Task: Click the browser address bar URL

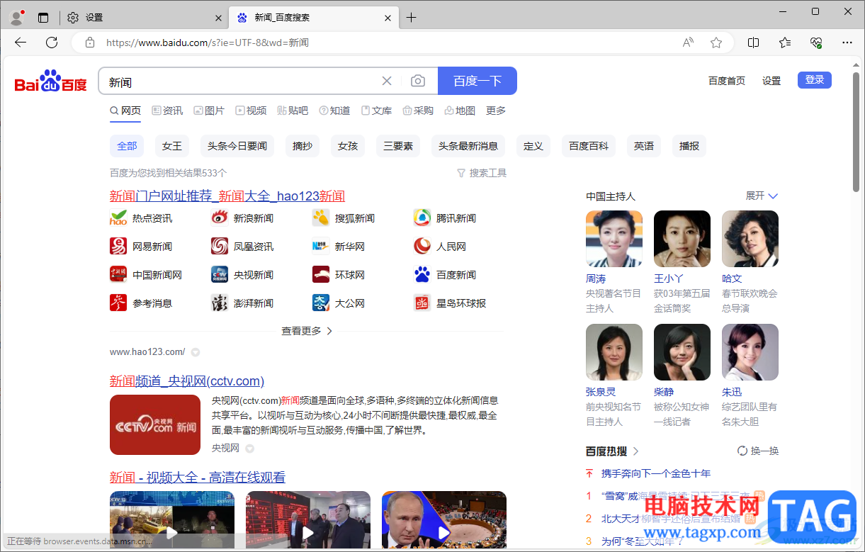Action: [x=208, y=43]
